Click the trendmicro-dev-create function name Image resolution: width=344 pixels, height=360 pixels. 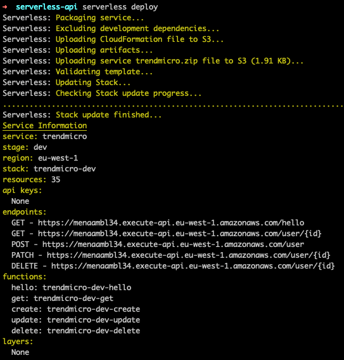click(93, 309)
